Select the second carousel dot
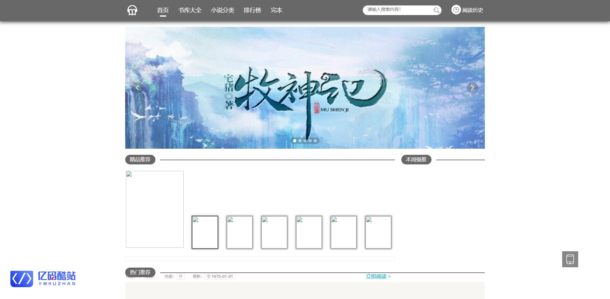 pyautogui.click(x=300, y=141)
